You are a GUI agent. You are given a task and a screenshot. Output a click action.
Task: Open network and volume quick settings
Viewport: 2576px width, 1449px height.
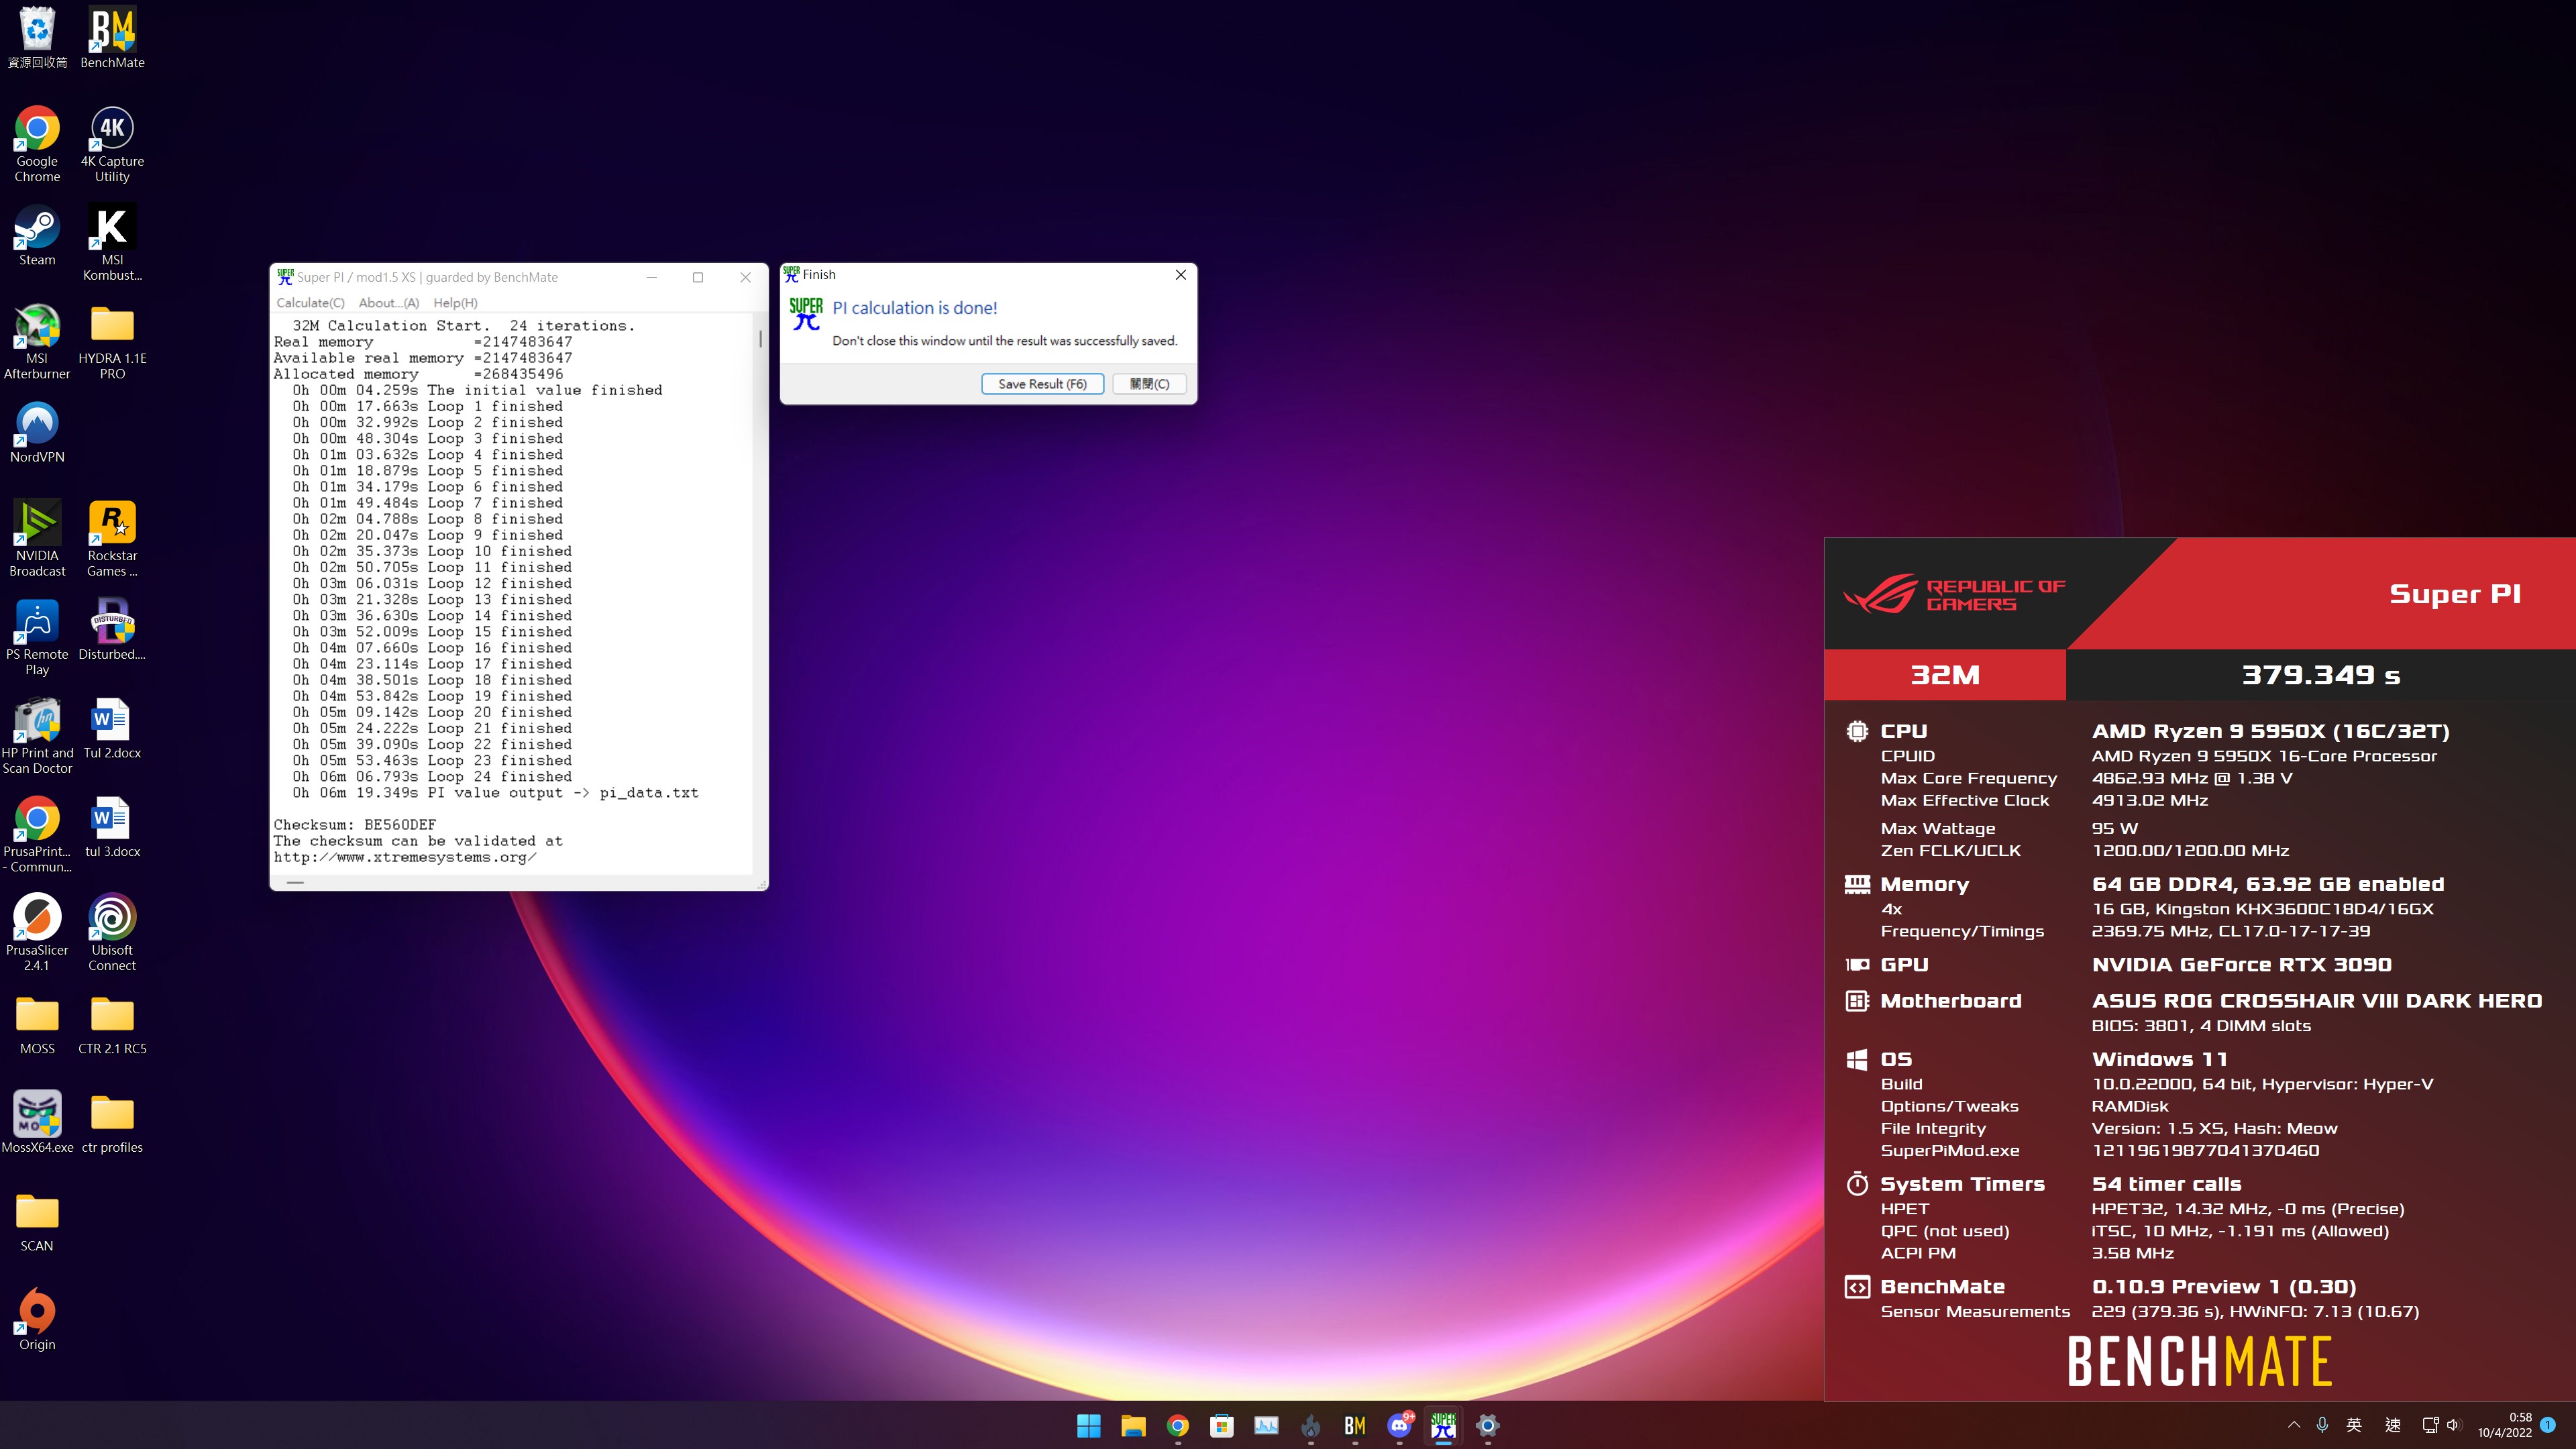(x=2441, y=1425)
